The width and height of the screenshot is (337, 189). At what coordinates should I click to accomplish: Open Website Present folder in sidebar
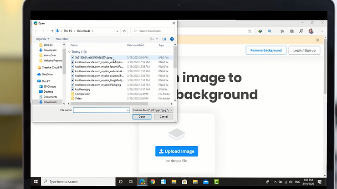coord(51,60)
